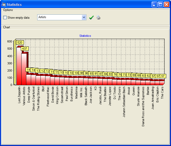The height and width of the screenshot is (146, 171).
Task: Click the David Bowie axis label
Action: (x=53, y=95)
